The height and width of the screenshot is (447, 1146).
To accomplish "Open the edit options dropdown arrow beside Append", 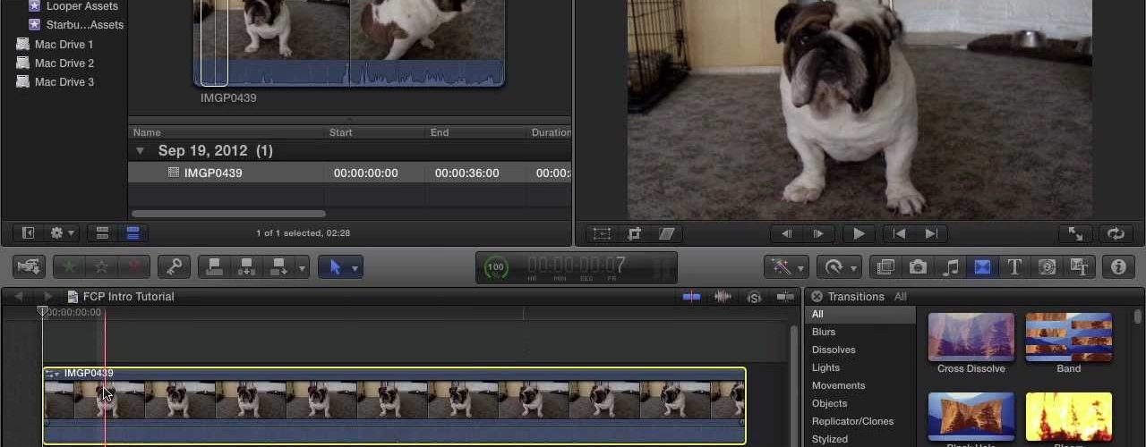I will [x=302, y=267].
